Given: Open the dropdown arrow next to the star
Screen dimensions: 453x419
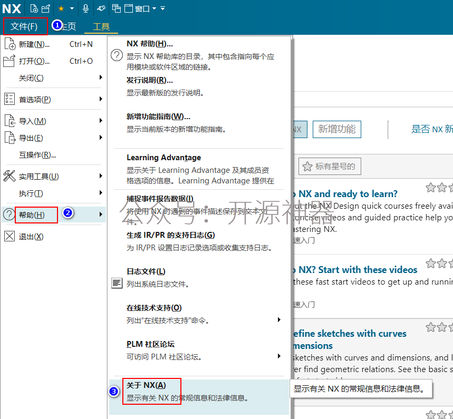Looking at the screenshot, I should click(72, 8).
